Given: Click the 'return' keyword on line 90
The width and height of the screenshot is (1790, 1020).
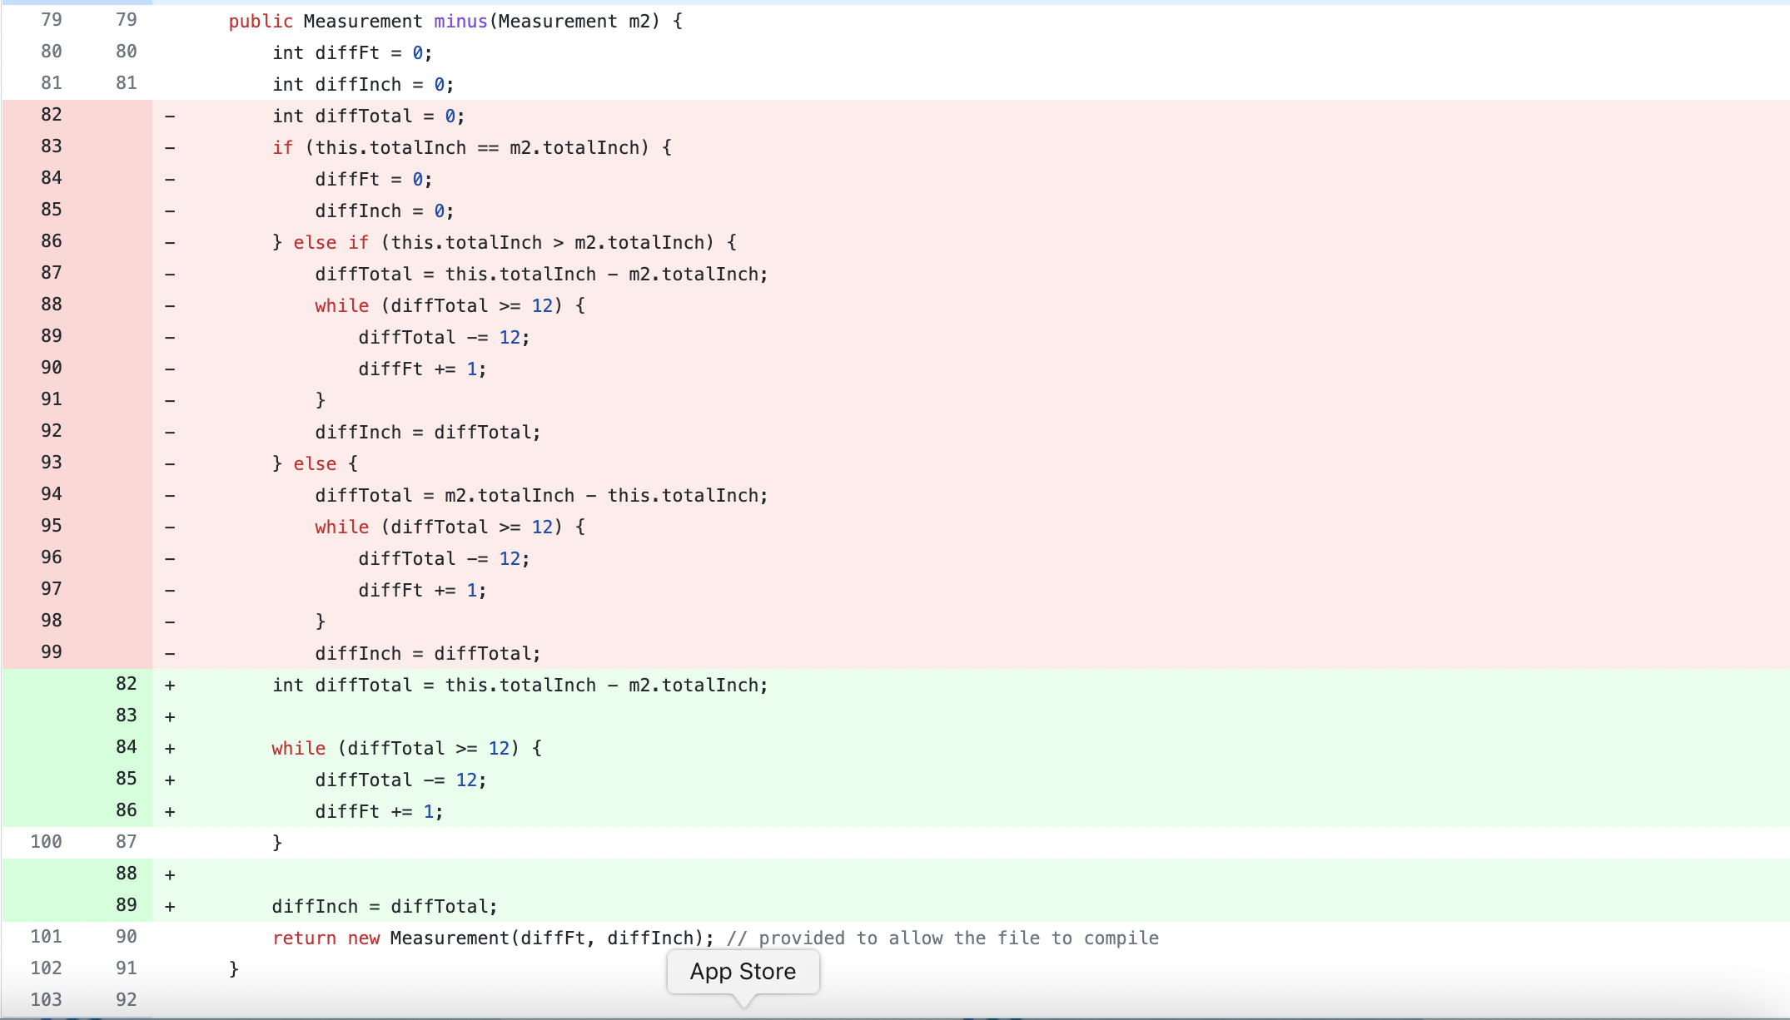Looking at the screenshot, I should [x=304, y=938].
